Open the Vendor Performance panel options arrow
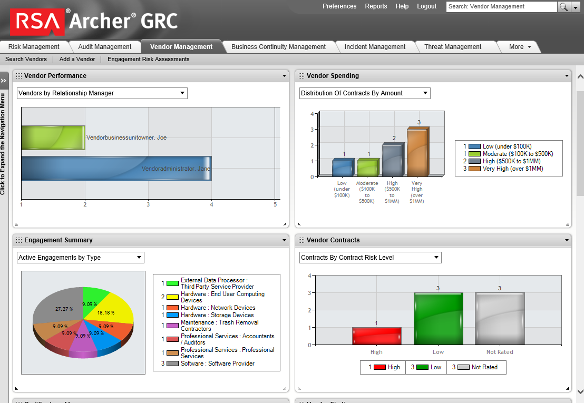The width and height of the screenshot is (584, 403). pos(284,76)
